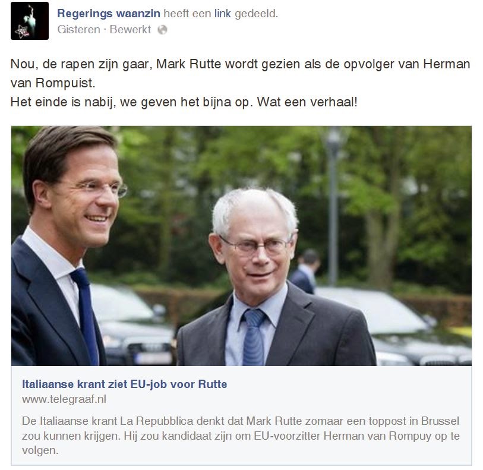Open headline "Italiaanse krant ziet EU-job voor Rutte"
Viewport: 483px width, 470px height.
click(x=124, y=384)
